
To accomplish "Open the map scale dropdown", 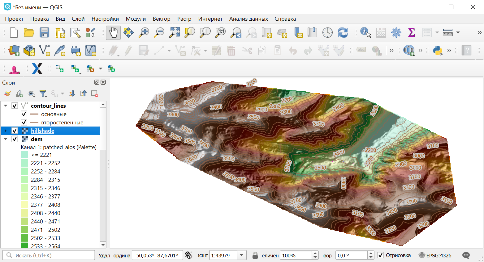I will tap(241, 256).
